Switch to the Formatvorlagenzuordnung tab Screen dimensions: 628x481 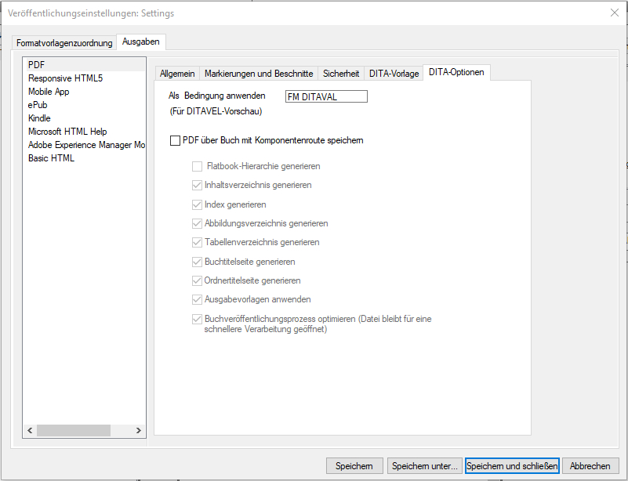(x=64, y=43)
